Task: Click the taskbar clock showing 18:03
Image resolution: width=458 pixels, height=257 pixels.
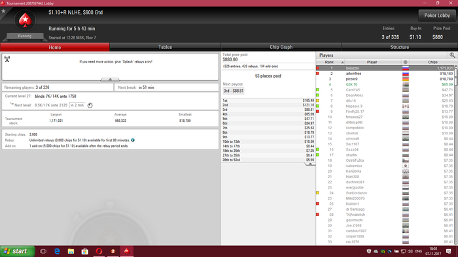Action: [x=433, y=251]
